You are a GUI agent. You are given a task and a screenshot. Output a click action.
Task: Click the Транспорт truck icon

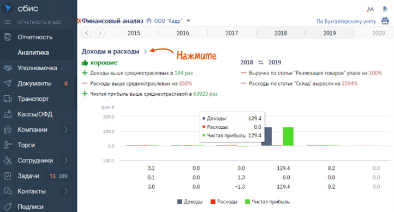point(8,99)
